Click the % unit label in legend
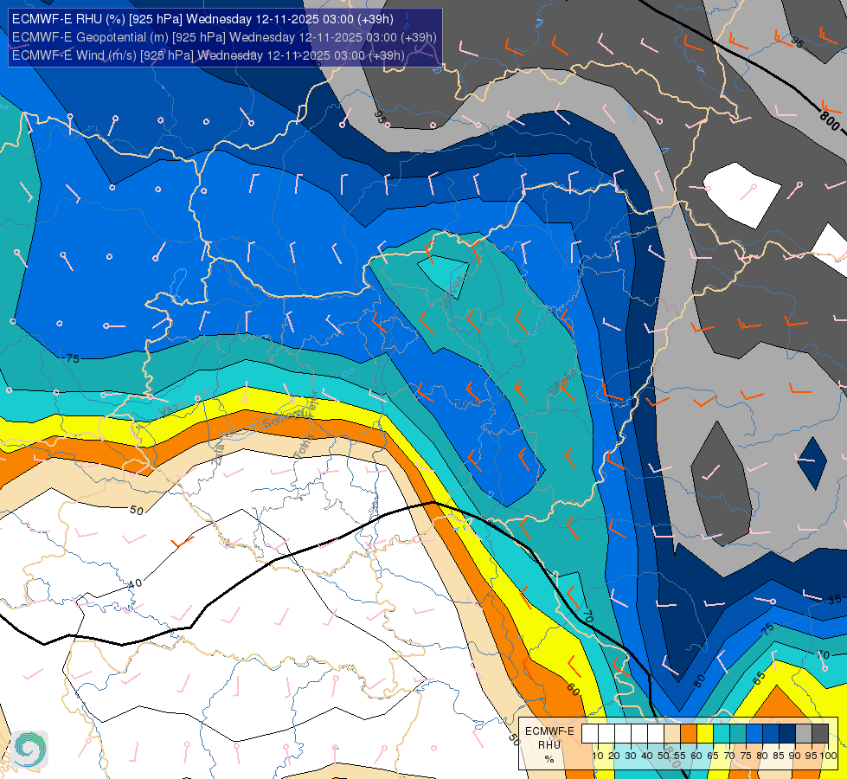847x779 pixels. (x=549, y=759)
